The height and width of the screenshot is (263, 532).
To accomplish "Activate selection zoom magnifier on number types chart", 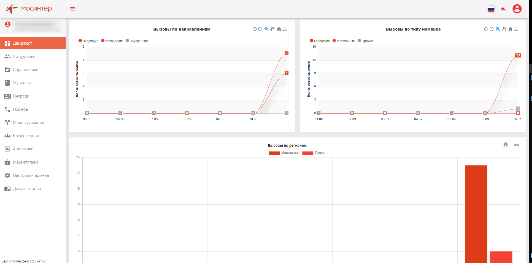I will 498,29.
